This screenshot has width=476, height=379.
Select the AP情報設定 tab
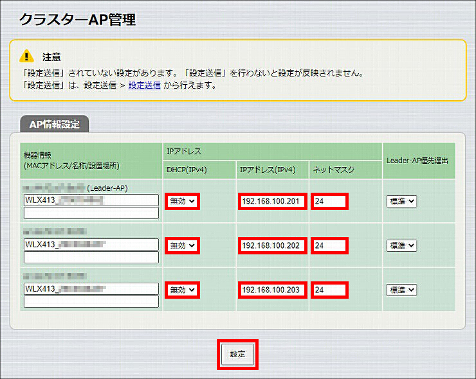pos(54,125)
